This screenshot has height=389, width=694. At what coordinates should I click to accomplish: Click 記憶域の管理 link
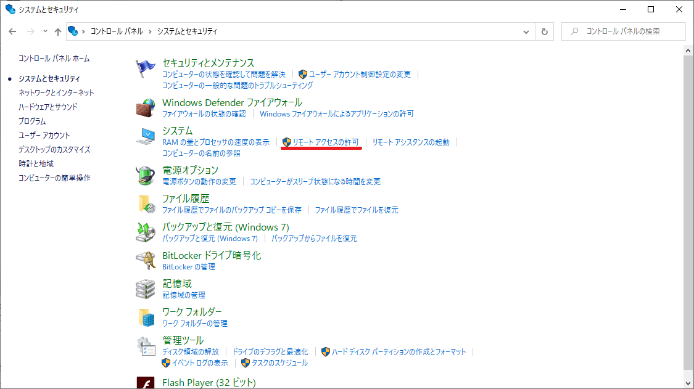pyautogui.click(x=184, y=295)
